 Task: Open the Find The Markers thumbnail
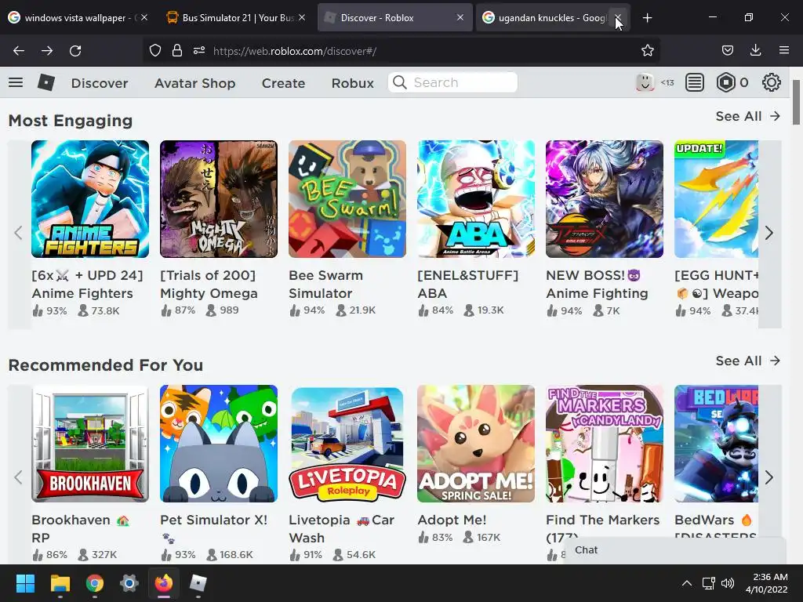click(605, 444)
